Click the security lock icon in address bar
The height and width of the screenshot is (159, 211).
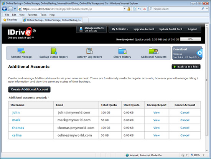coord(129,9)
